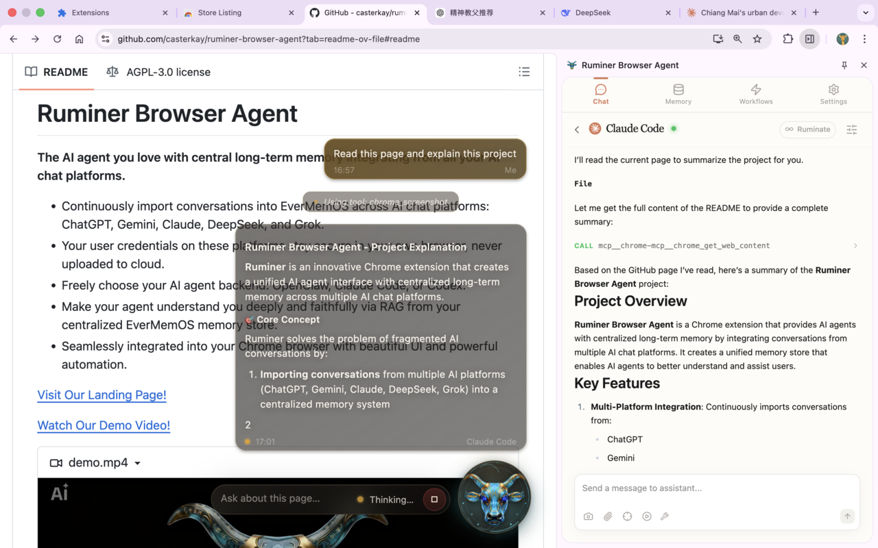Screen dimensions: 878x548
Task: Click the Gemini bullet in chat summary
Action: click(621, 458)
